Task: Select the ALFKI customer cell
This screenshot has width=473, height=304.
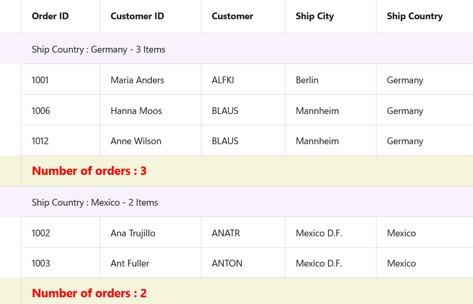Action: (223, 80)
